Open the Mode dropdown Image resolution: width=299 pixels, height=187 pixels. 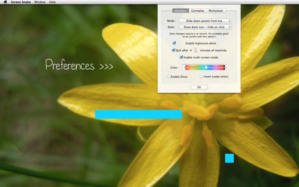pyautogui.click(x=205, y=21)
